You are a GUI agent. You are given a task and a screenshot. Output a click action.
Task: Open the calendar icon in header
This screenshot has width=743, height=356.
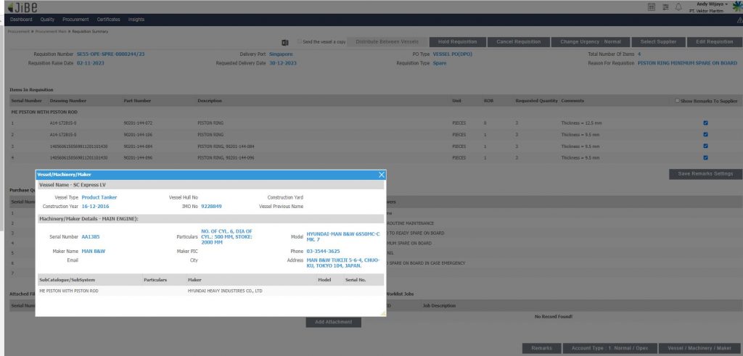651,7
